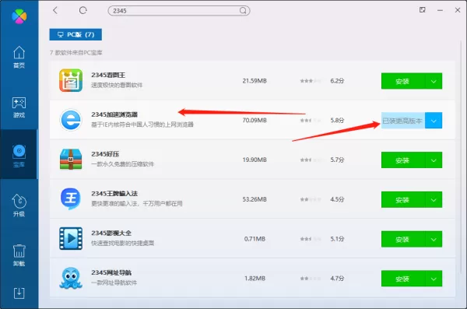Refresh the page with the reload icon
The width and height of the screenshot is (467, 309).
83,10
